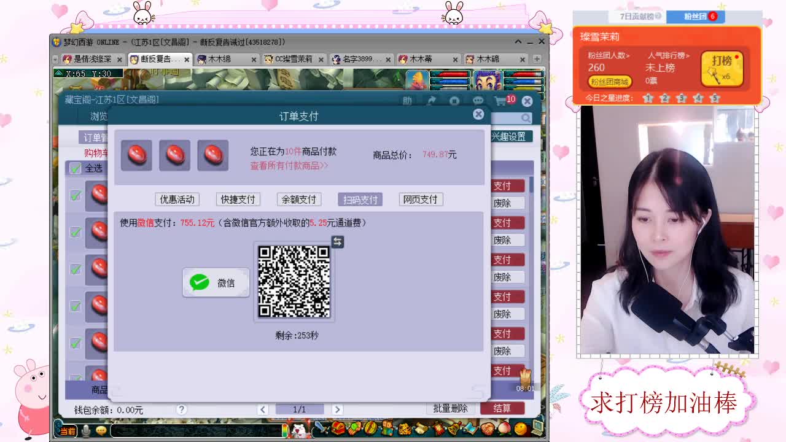
Task: Click the share arrow icon in 藏宝阁 header
Action: [x=432, y=101]
